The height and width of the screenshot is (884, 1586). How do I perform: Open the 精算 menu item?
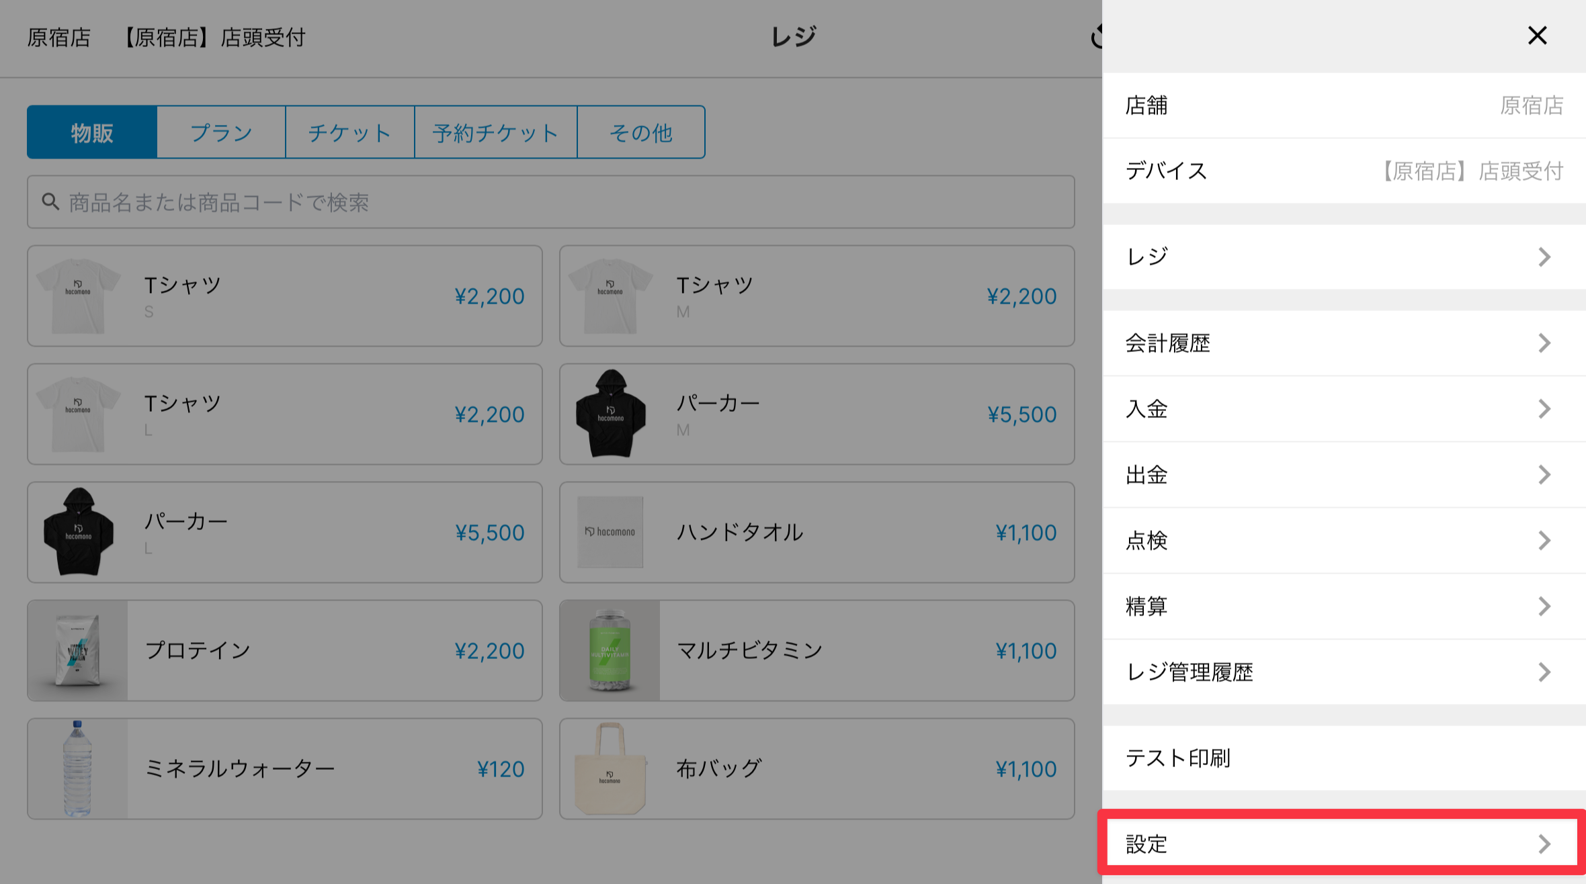[1146, 607]
